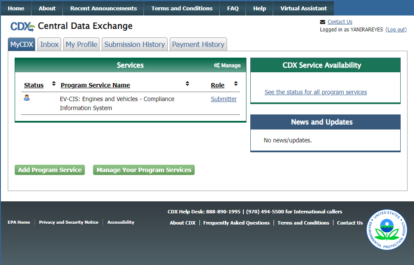This screenshot has width=414, height=265.
Task: Click the gear icon next to Manage
Action: coord(217,65)
